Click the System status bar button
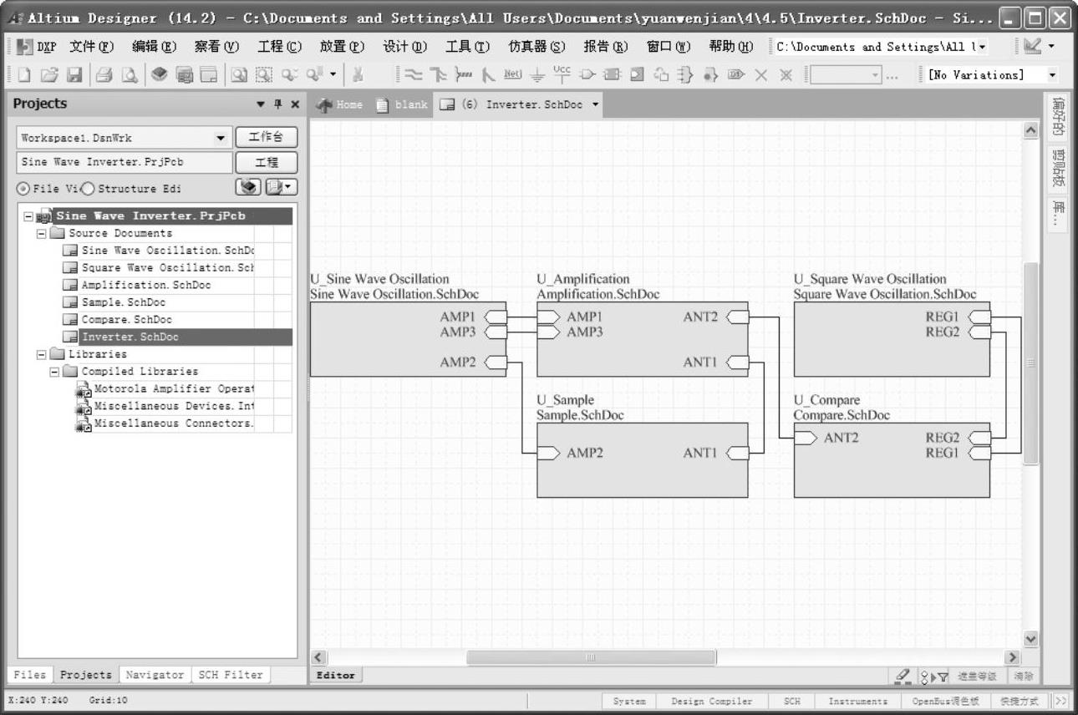This screenshot has height=715, width=1078. 629,701
